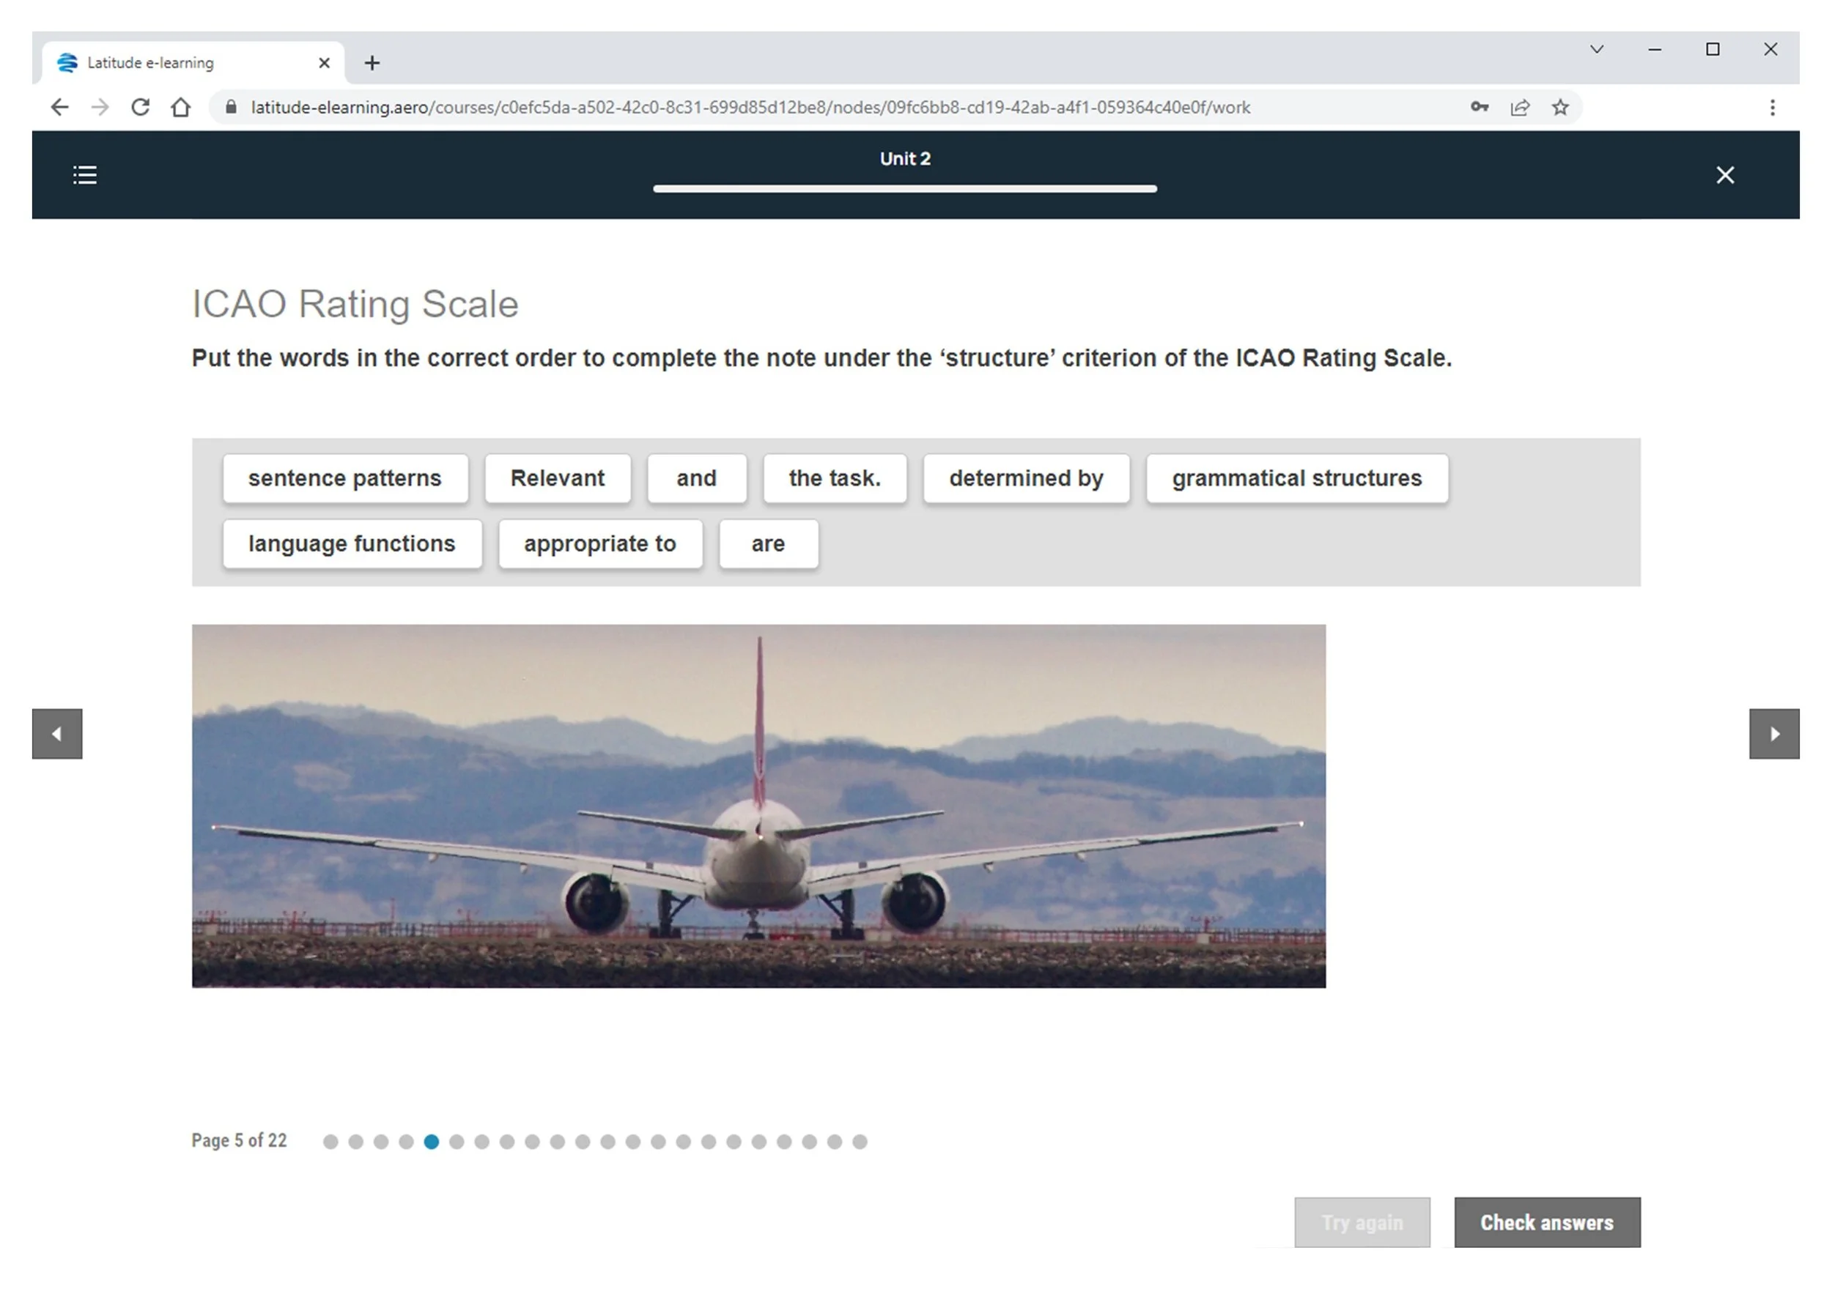Open the browser three-dot menu
1832x1308 pixels.
1773,107
